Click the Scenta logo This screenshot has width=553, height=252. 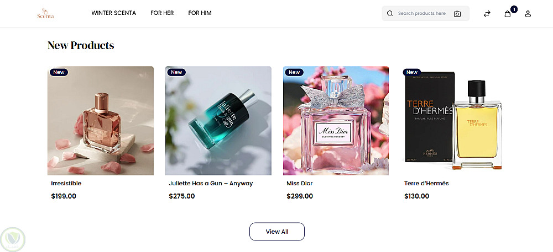pyautogui.click(x=45, y=13)
